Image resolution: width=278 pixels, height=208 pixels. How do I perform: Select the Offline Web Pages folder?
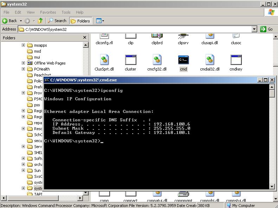(x=46, y=63)
